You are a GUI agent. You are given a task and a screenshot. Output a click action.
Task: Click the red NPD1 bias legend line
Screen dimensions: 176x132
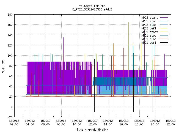click(164, 39)
